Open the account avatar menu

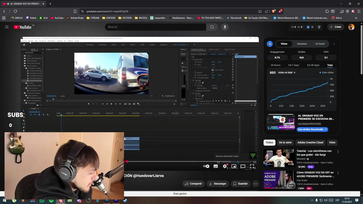351,27
